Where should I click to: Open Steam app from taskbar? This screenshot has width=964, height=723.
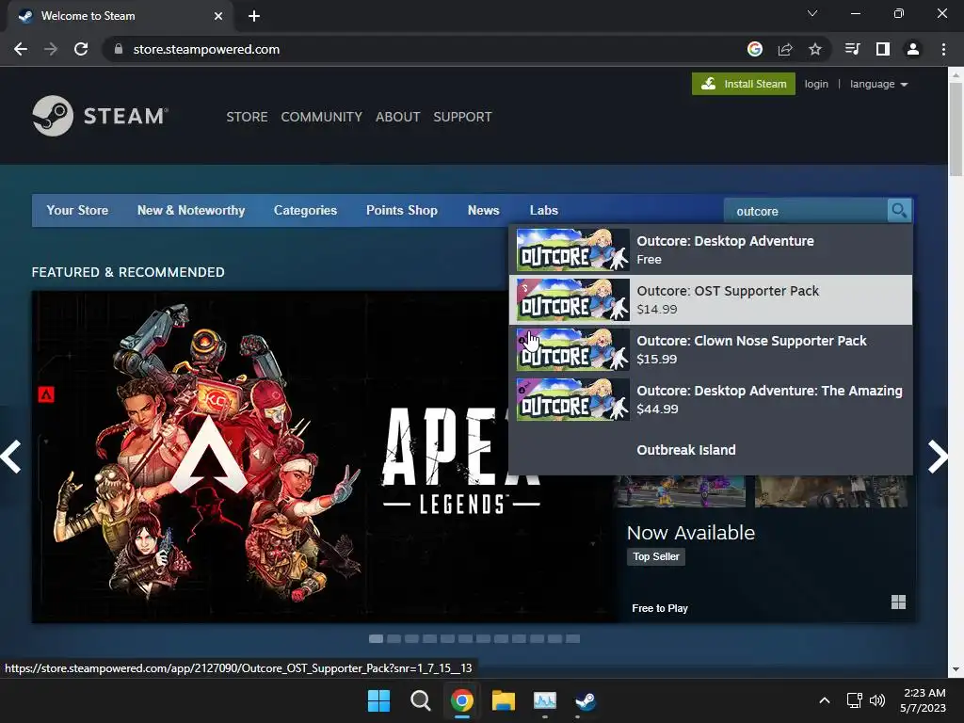coord(586,700)
